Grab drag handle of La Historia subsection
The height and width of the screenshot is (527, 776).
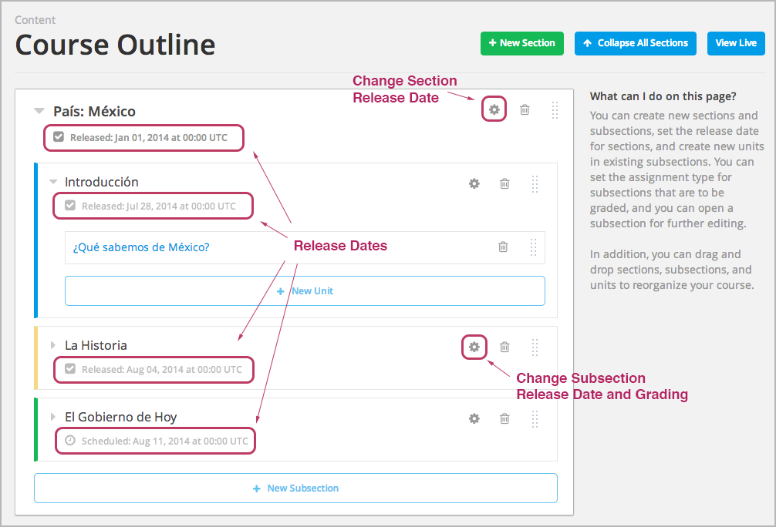[535, 347]
